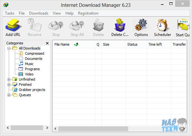Click the Video category film icon
Viewport: 192px width, 136px height.
(x=21, y=74)
